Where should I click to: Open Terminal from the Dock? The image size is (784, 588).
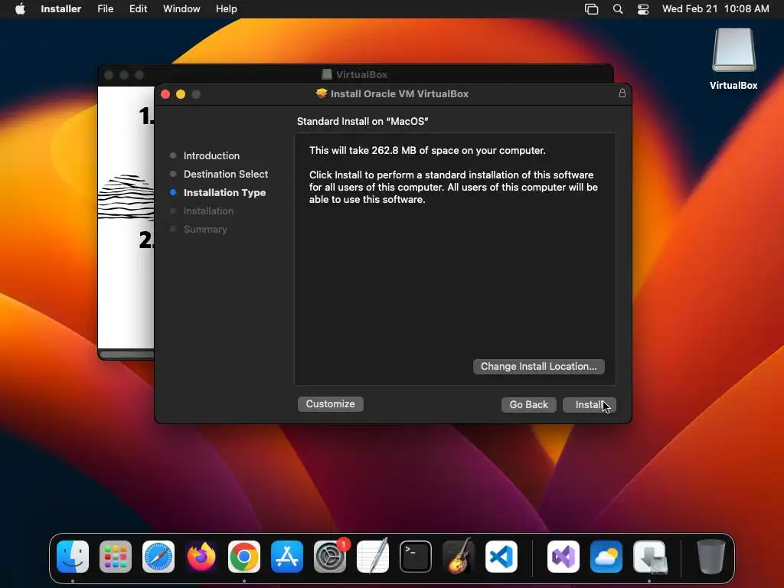coord(416,557)
